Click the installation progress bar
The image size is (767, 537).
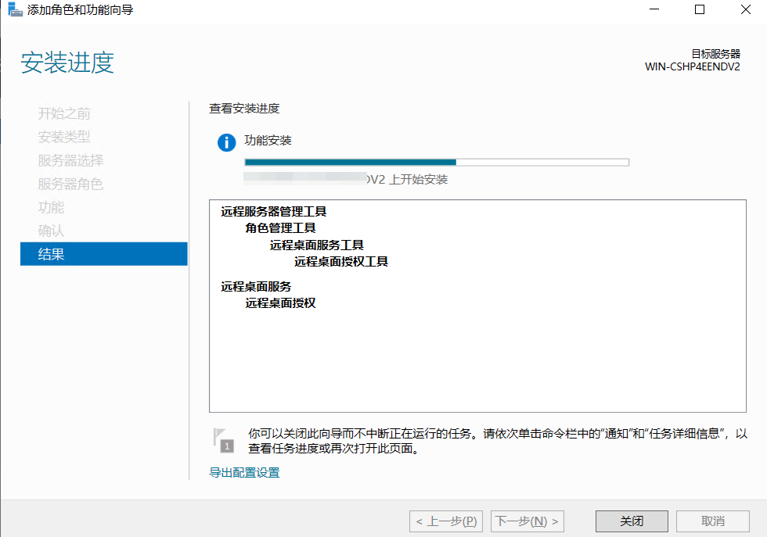(x=437, y=163)
